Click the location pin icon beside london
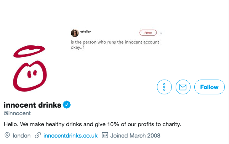Image resolution: width=229 pixels, height=144 pixels. pyautogui.click(x=7, y=135)
